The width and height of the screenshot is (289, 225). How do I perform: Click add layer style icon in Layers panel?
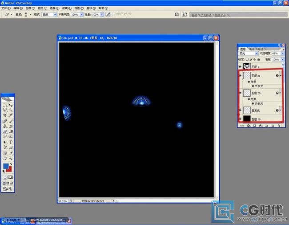[248, 126]
